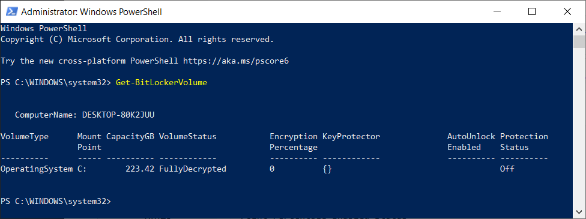
Task: Click the OperatingSystem volume type entry
Action: [x=37, y=169]
